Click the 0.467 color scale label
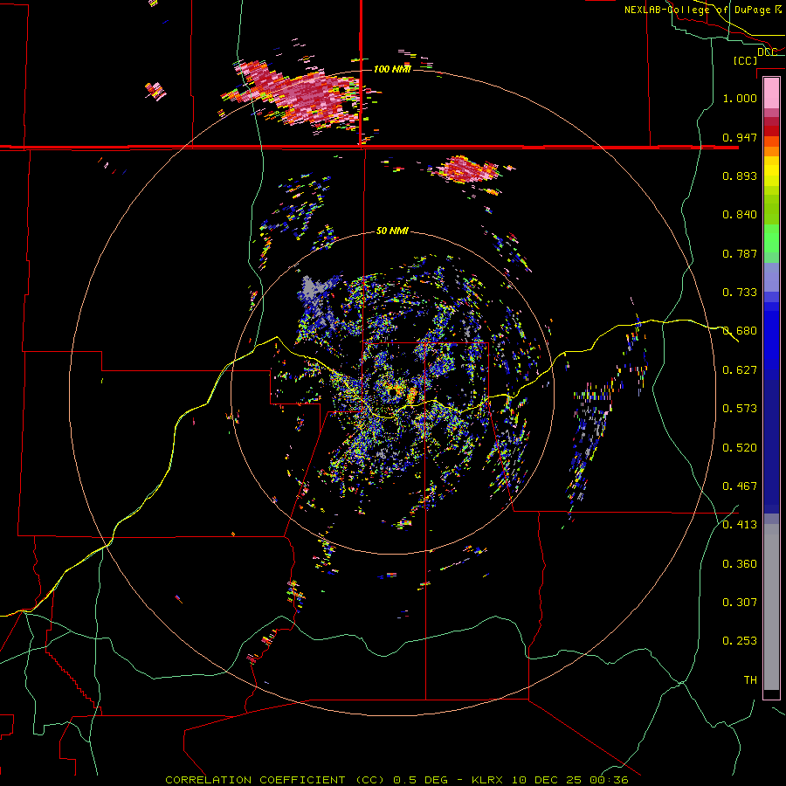This screenshot has width=786, height=786. click(x=740, y=486)
